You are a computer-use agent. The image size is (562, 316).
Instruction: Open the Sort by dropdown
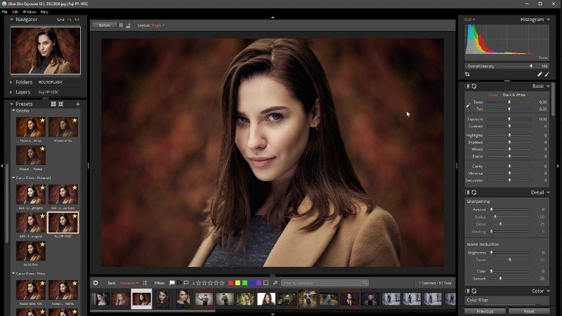click(129, 283)
